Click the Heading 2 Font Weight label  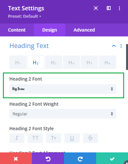coord(34,104)
